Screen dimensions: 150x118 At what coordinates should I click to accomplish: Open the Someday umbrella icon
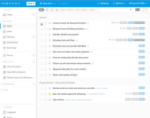(4, 48)
